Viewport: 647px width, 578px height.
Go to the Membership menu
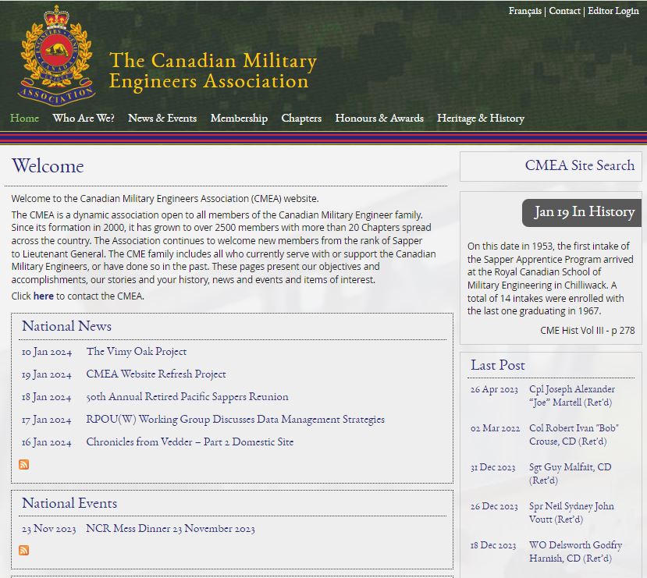[239, 119]
